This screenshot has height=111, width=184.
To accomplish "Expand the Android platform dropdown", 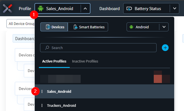I will click(164, 27).
